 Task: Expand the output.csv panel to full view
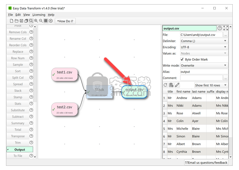point(226,28)
